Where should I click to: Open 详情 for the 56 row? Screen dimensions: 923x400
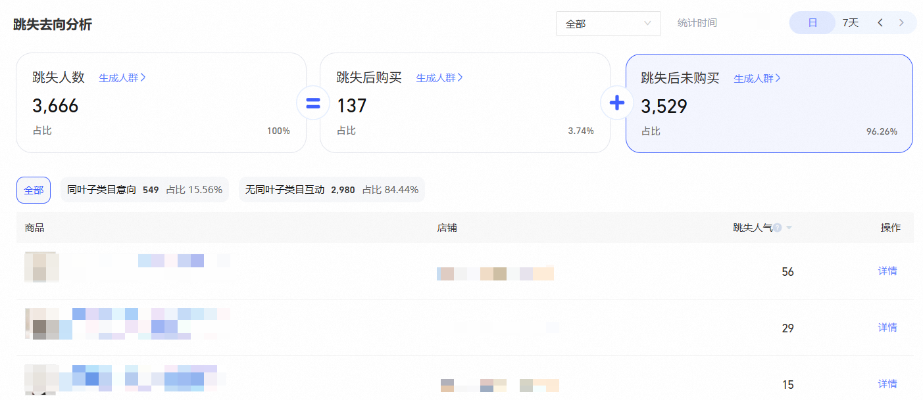(887, 271)
